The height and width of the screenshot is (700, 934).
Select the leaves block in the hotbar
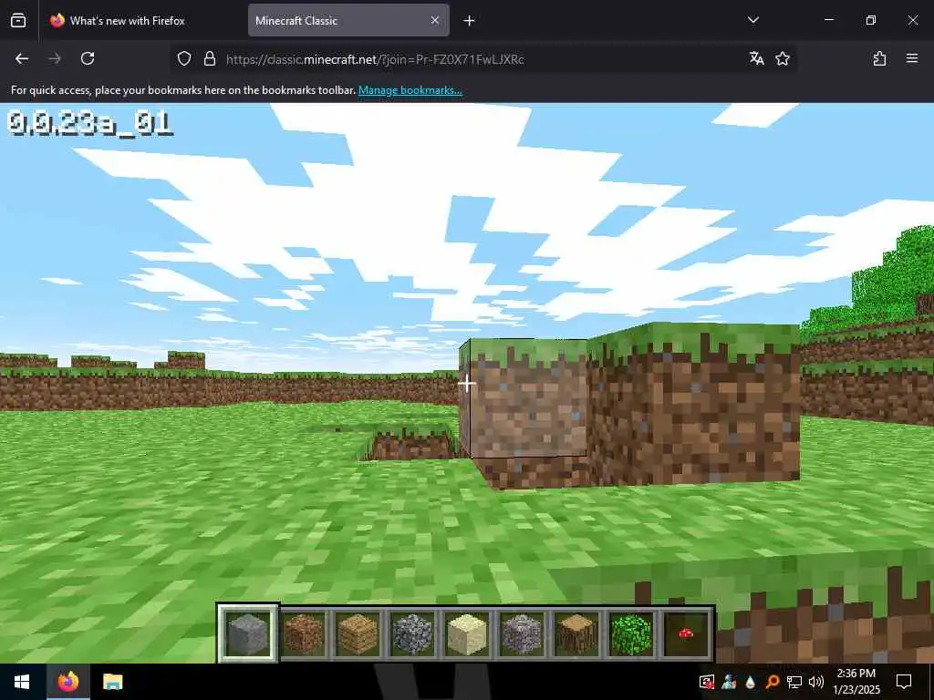[x=631, y=633]
